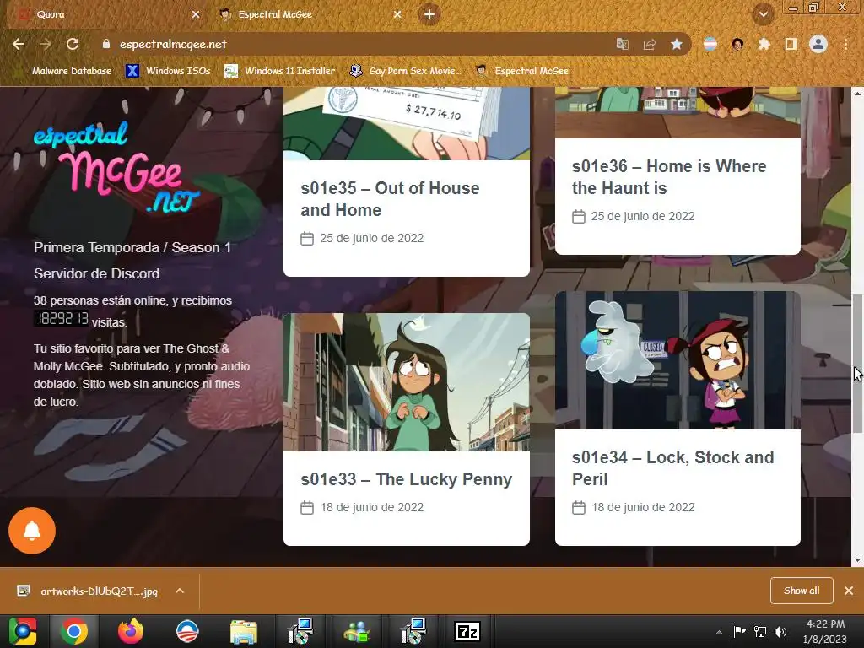Open the blue circular logo taskbar app
This screenshot has height=648, width=864.
tap(187, 631)
